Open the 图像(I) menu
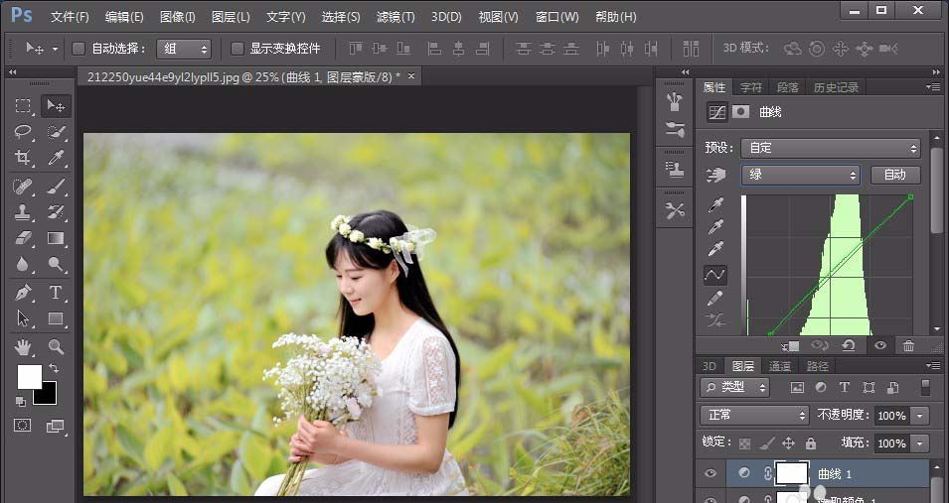Screen dimensions: 949x503 point(177,17)
